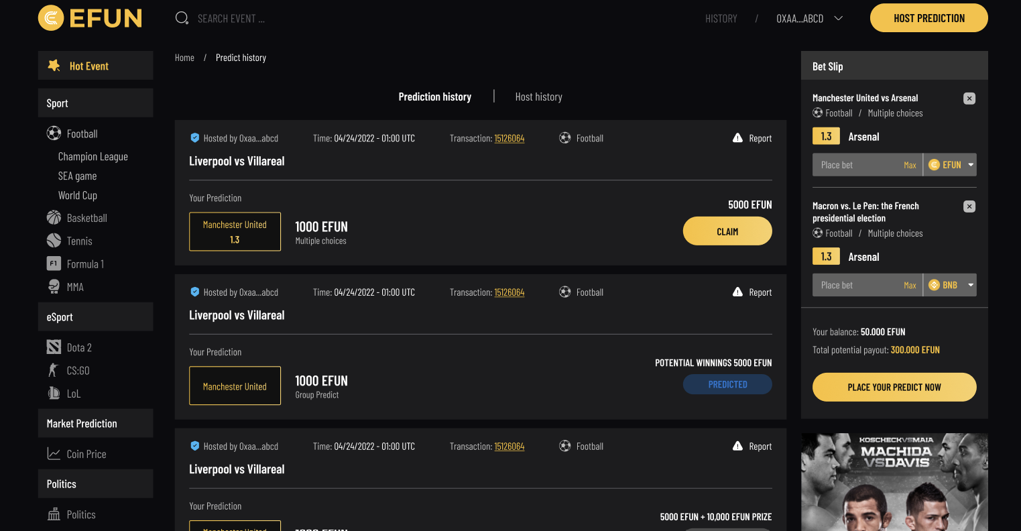This screenshot has height=531, width=1021.
Task: Claim the 5000 EFUN winnings
Action: [727, 231]
